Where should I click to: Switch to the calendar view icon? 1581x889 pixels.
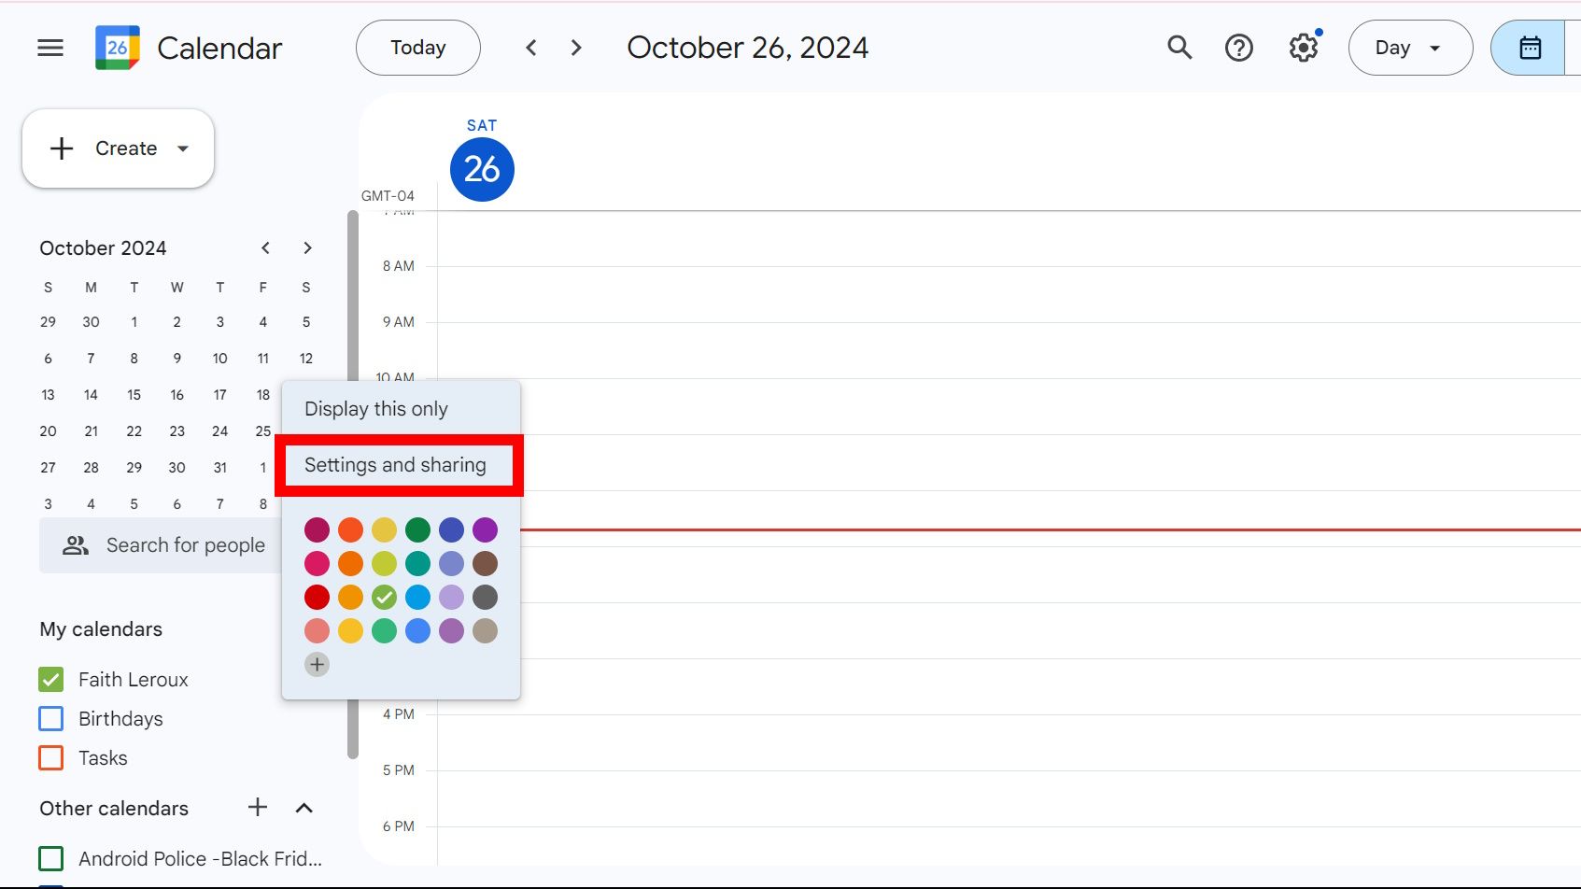pos(1530,48)
